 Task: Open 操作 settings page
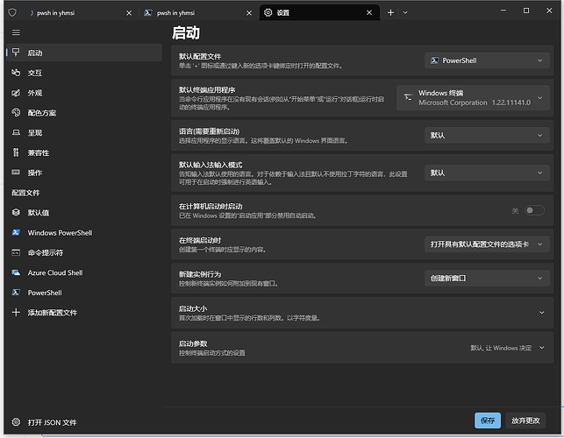84,173
